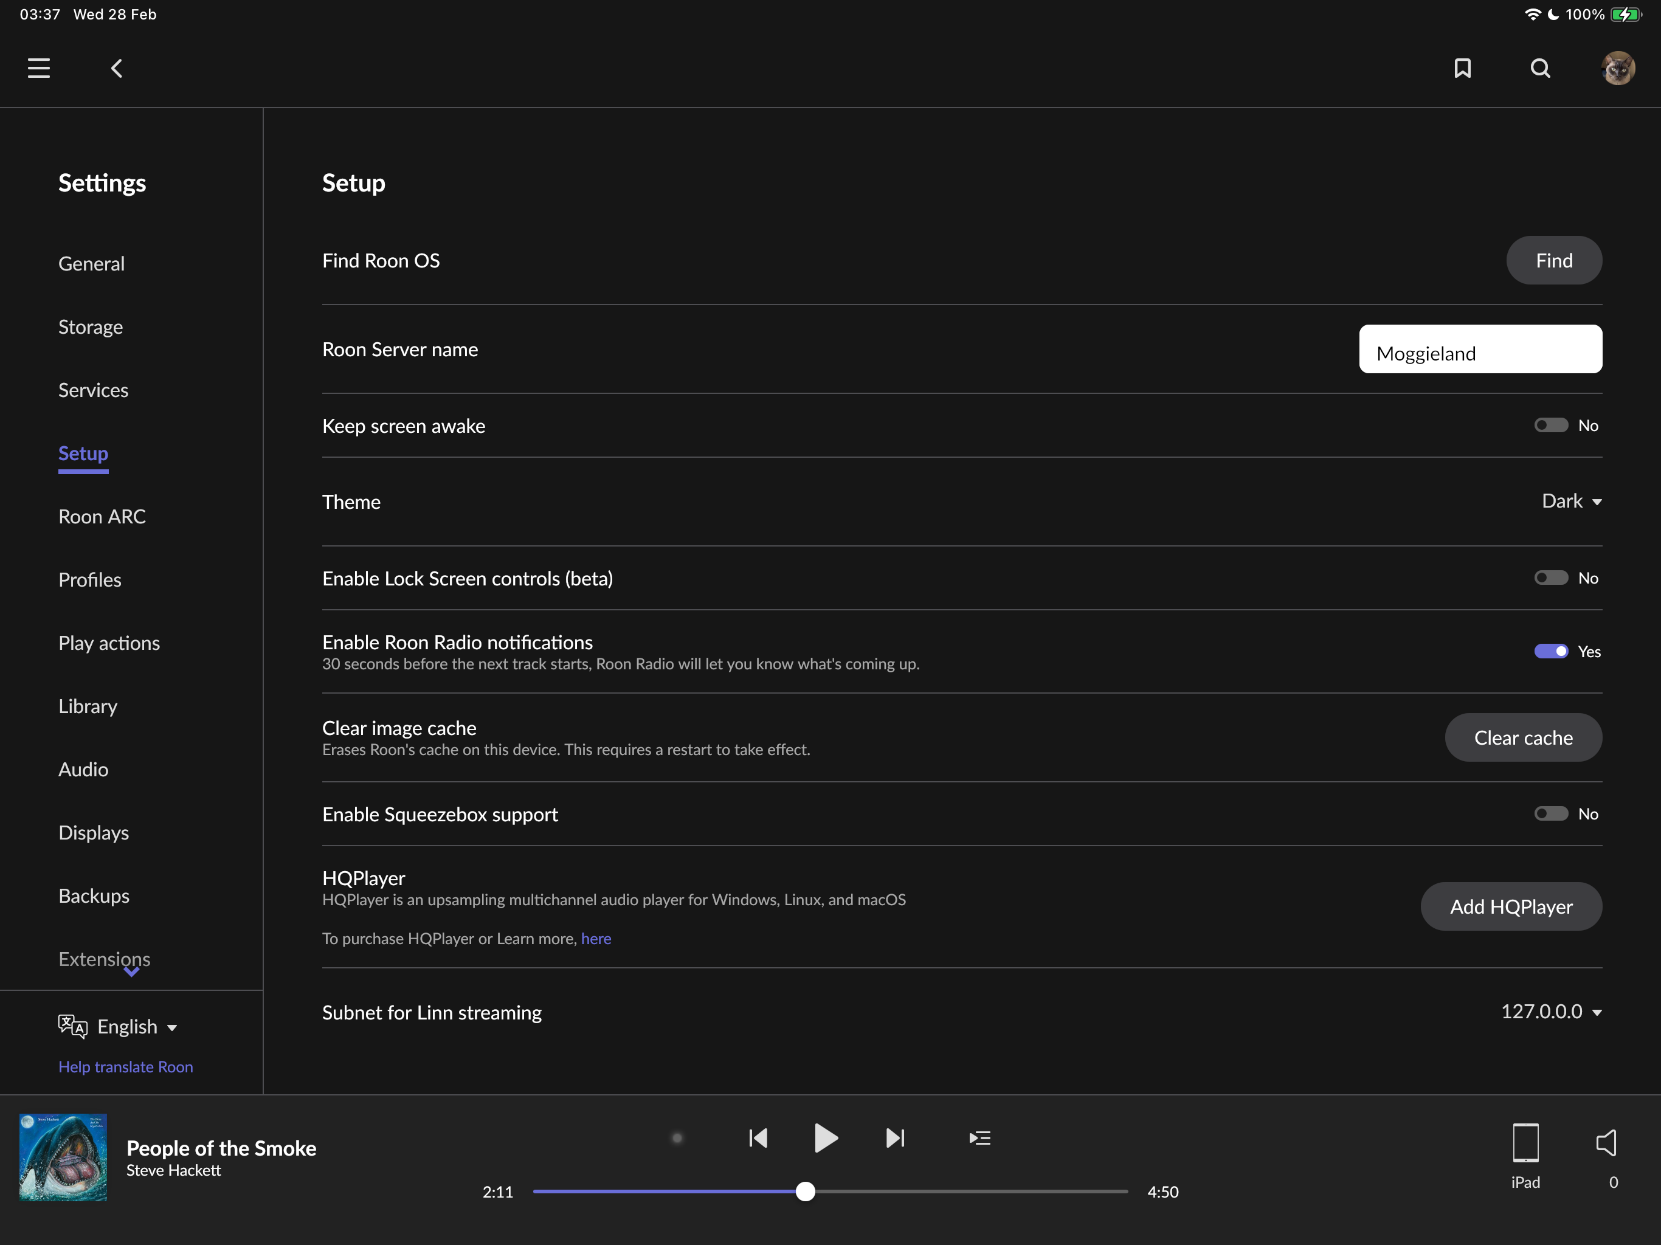Skip to next track

[x=895, y=1137]
